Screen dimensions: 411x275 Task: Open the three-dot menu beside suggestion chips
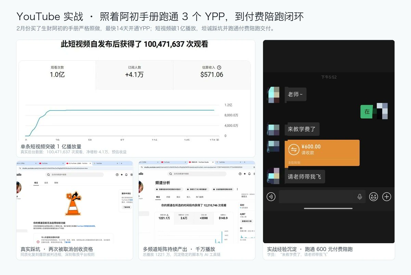tap(237, 189)
